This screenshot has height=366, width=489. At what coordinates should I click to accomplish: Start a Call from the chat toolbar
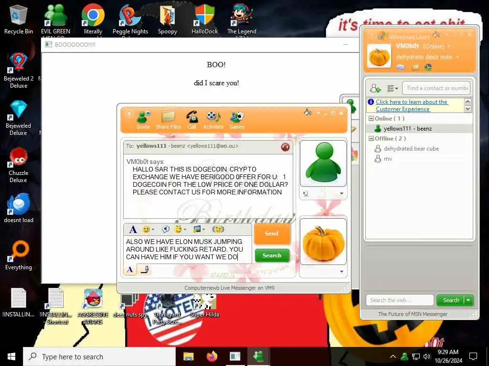click(192, 120)
